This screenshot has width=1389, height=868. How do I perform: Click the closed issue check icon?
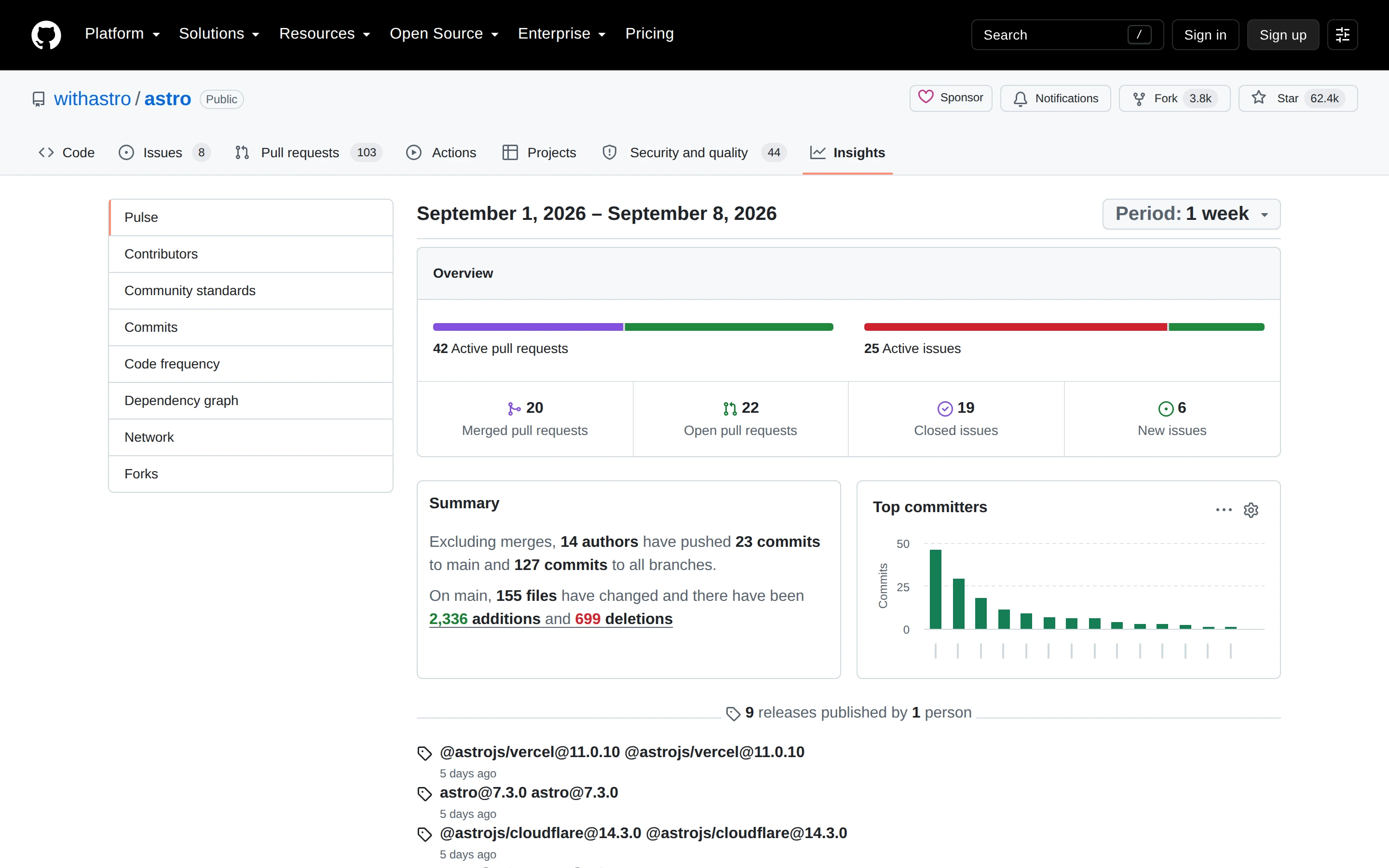(x=945, y=409)
